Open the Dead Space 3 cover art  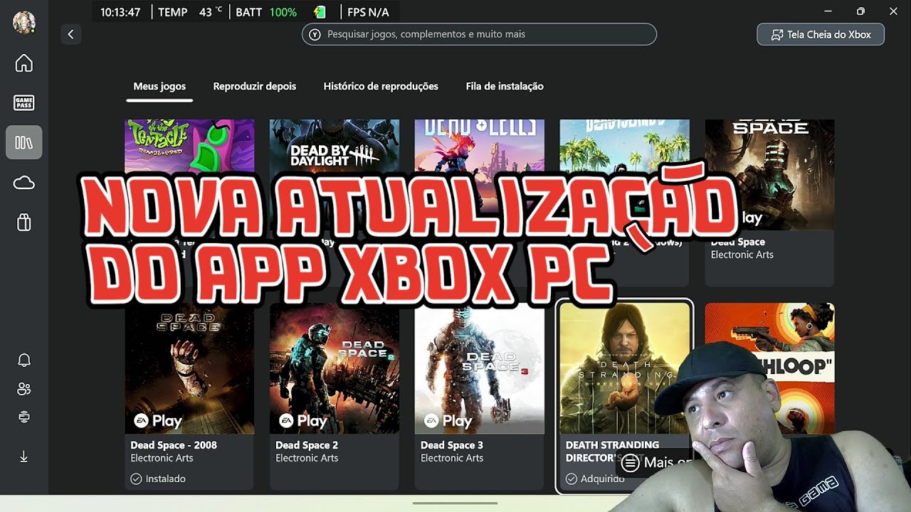tap(480, 368)
